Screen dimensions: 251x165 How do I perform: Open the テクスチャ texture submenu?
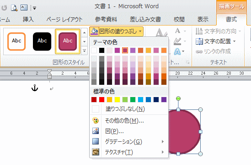tap(129, 152)
